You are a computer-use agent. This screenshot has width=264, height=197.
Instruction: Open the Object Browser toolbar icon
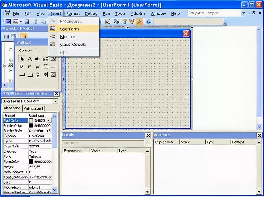[x=132, y=22]
